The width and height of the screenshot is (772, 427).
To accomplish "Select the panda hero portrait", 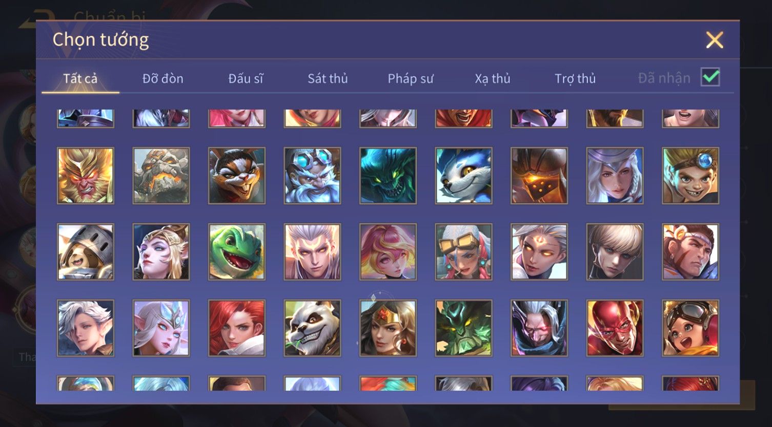I will coord(312,328).
